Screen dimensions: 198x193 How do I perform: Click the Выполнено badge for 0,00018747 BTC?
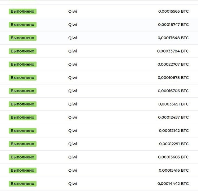pos(23,25)
